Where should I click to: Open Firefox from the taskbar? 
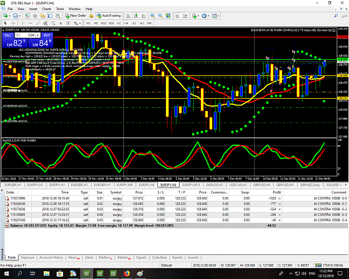[x=126, y=273]
